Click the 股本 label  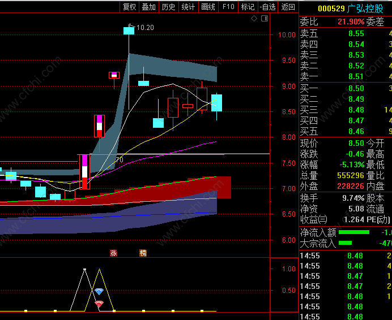click(x=375, y=198)
